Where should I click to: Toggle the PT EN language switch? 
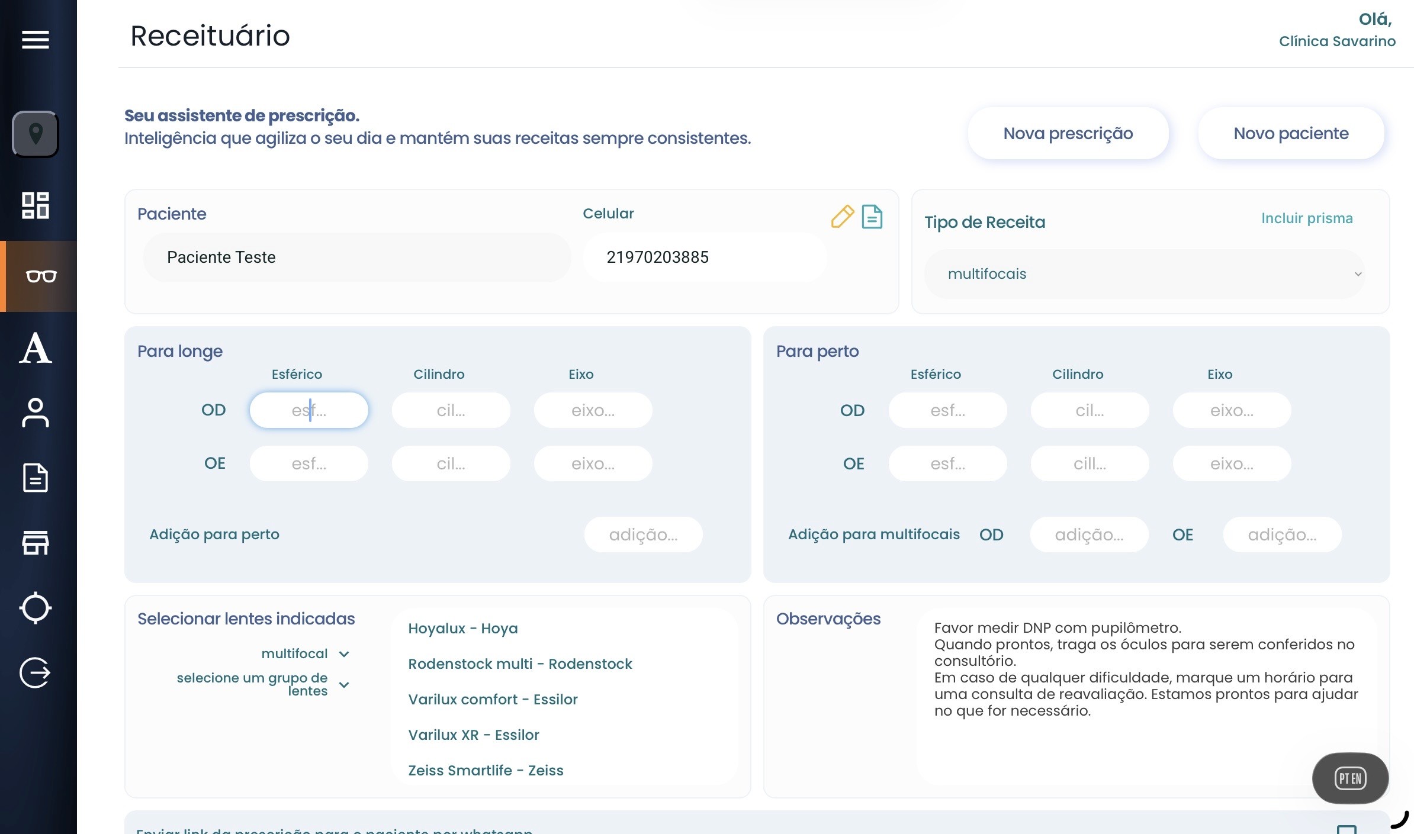tap(1350, 778)
